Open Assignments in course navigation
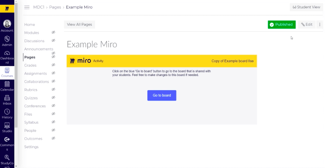 35,73
